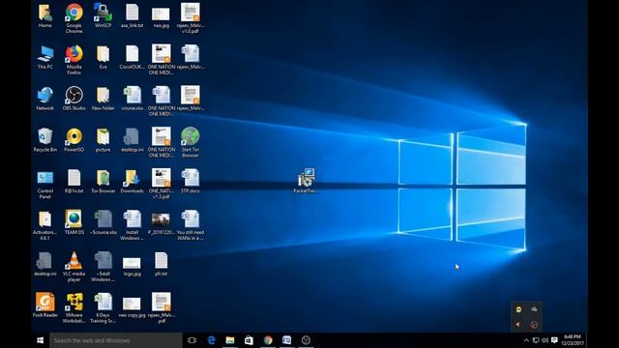619x348 pixels.
Task: Select the VLC media player icon
Action: coord(74,267)
